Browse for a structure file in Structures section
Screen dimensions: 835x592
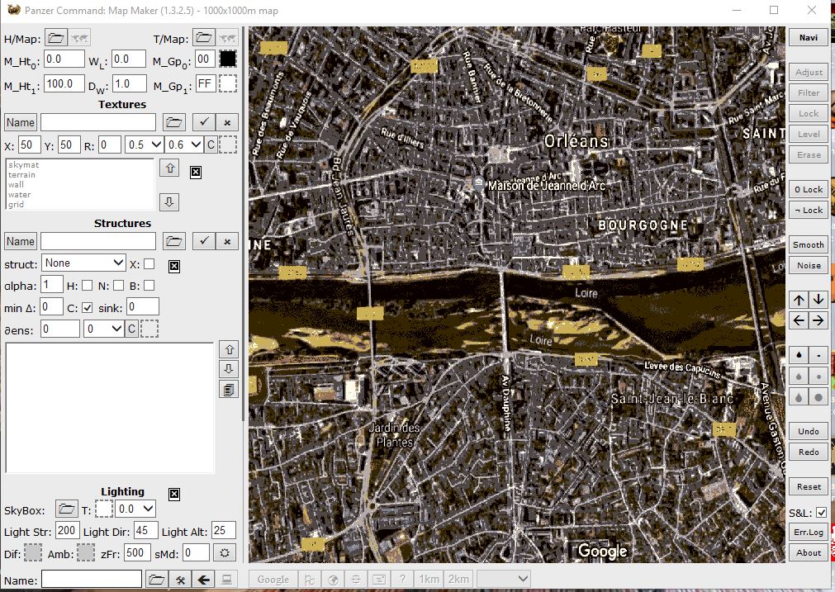click(174, 241)
